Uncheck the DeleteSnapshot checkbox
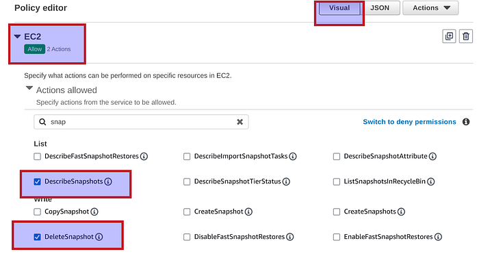 click(x=37, y=237)
